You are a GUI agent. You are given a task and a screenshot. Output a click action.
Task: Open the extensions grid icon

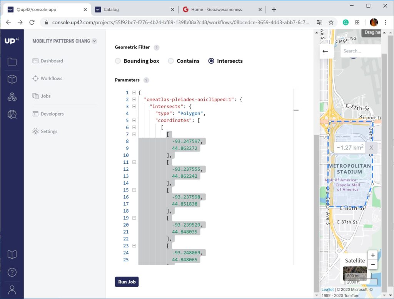pos(357,22)
